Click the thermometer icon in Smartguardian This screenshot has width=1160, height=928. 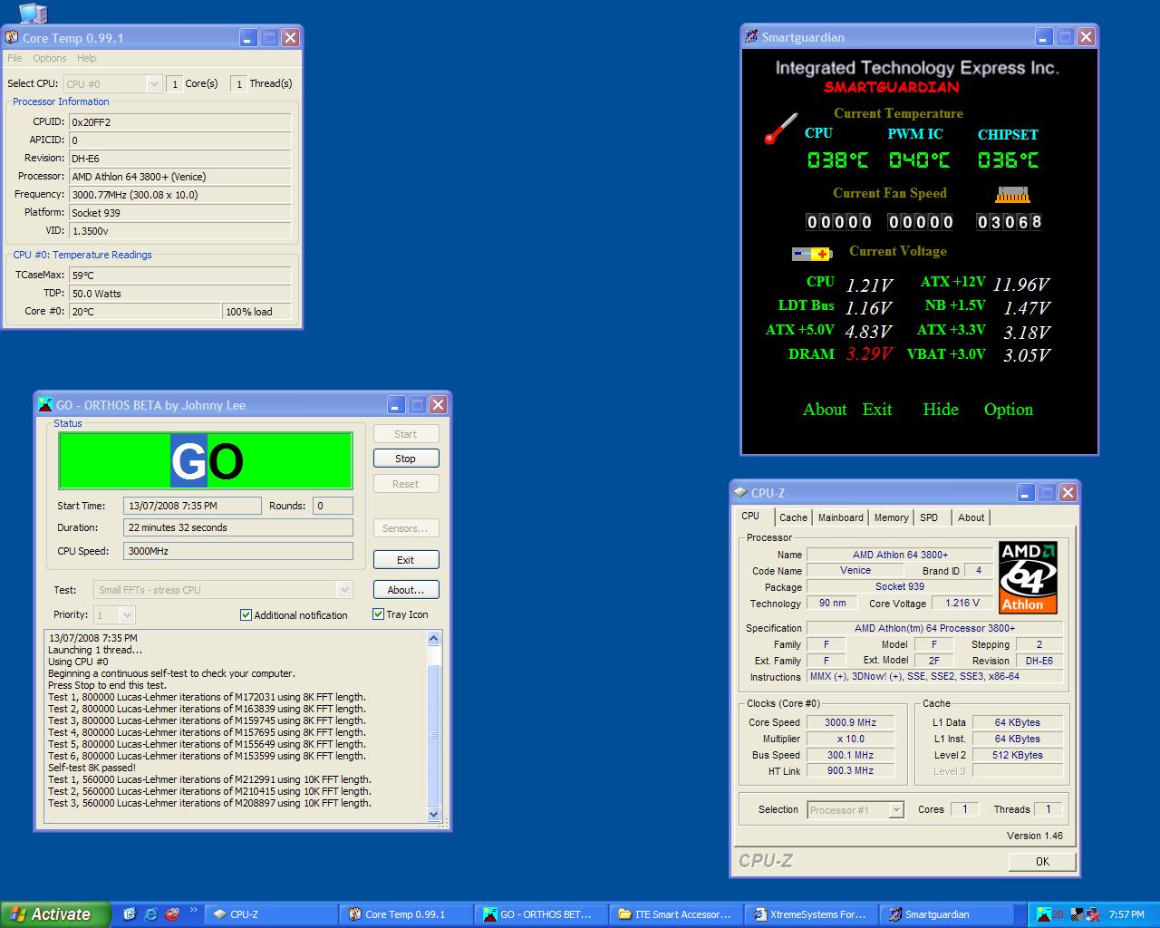coord(780,129)
